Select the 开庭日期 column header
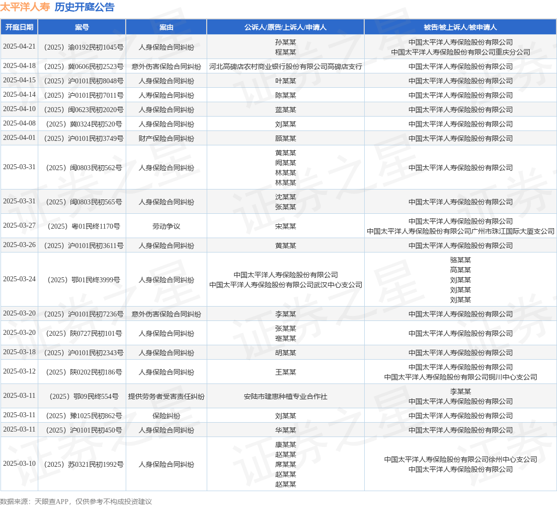The image size is (557, 506). click(19, 27)
